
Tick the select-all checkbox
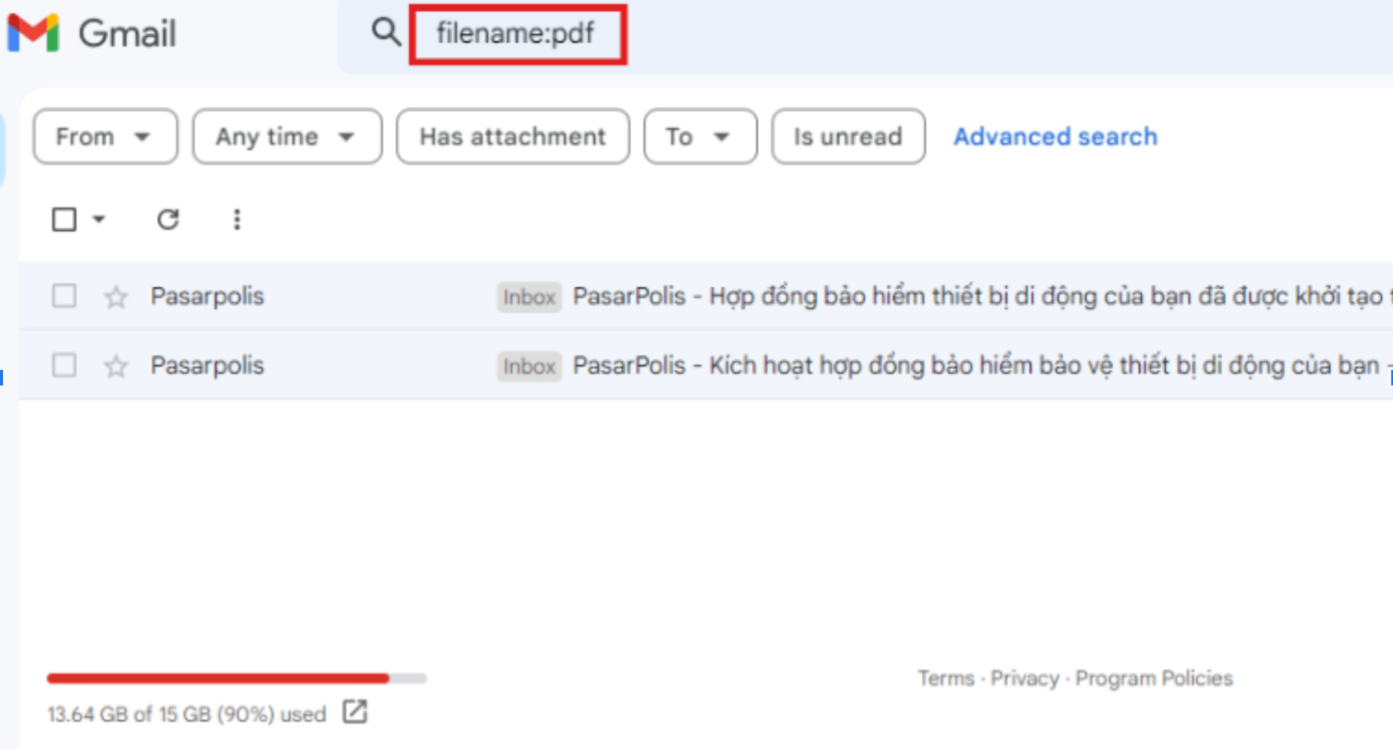coord(64,220)
